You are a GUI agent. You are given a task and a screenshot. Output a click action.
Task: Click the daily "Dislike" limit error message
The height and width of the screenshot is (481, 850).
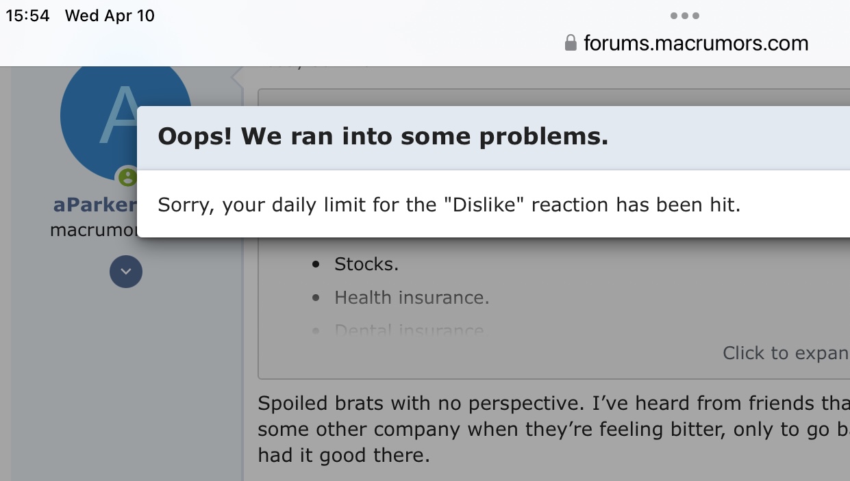449,205
